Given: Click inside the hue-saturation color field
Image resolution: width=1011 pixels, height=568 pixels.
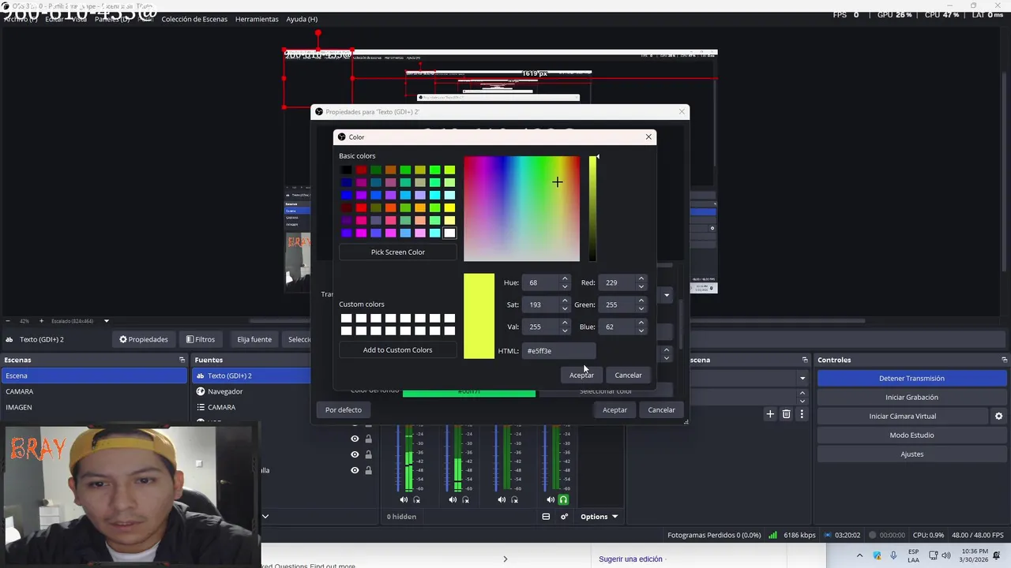Looking at the screenshot, I should [521, 208].
